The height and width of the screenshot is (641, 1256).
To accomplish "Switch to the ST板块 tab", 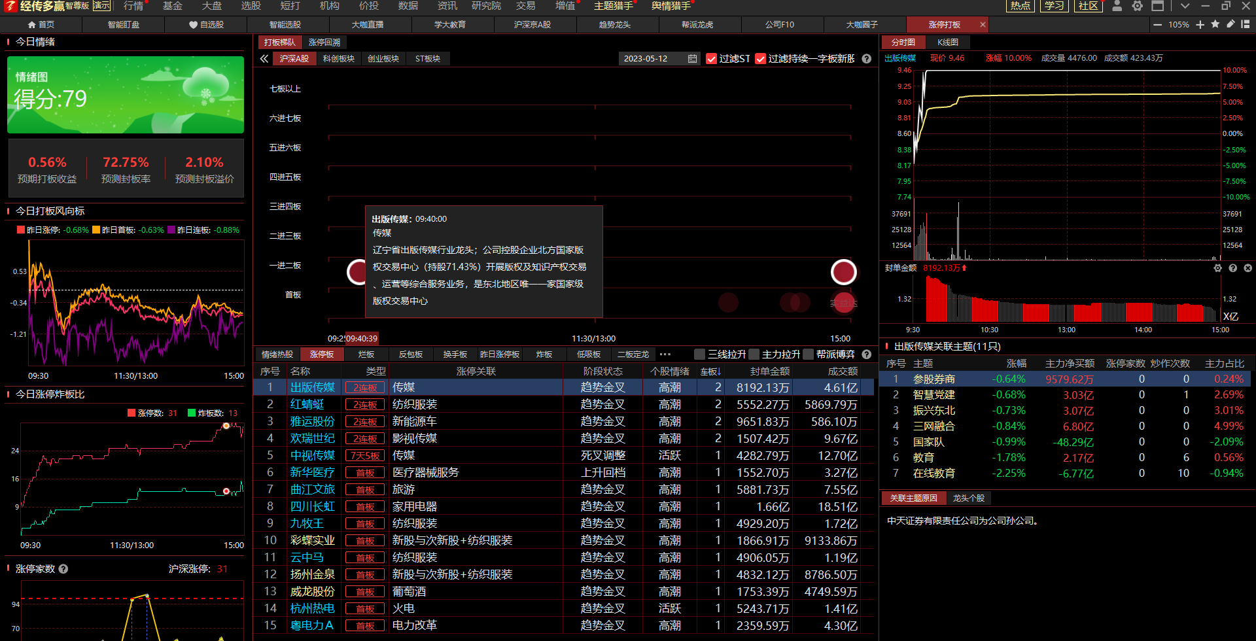I will click(428, 59).
